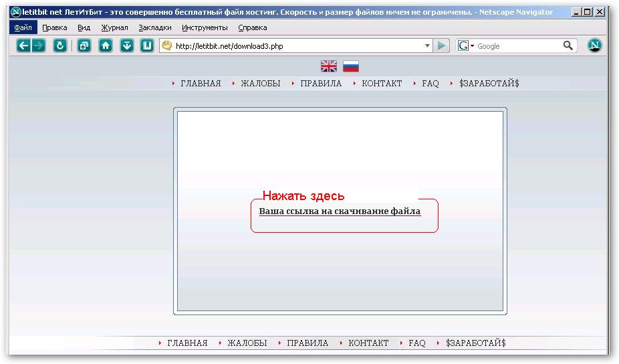Click the URL field showing letitbit.net/download3.php
Image resolution: width=619 pixels, height=364 pixels.
click(296, 46)
